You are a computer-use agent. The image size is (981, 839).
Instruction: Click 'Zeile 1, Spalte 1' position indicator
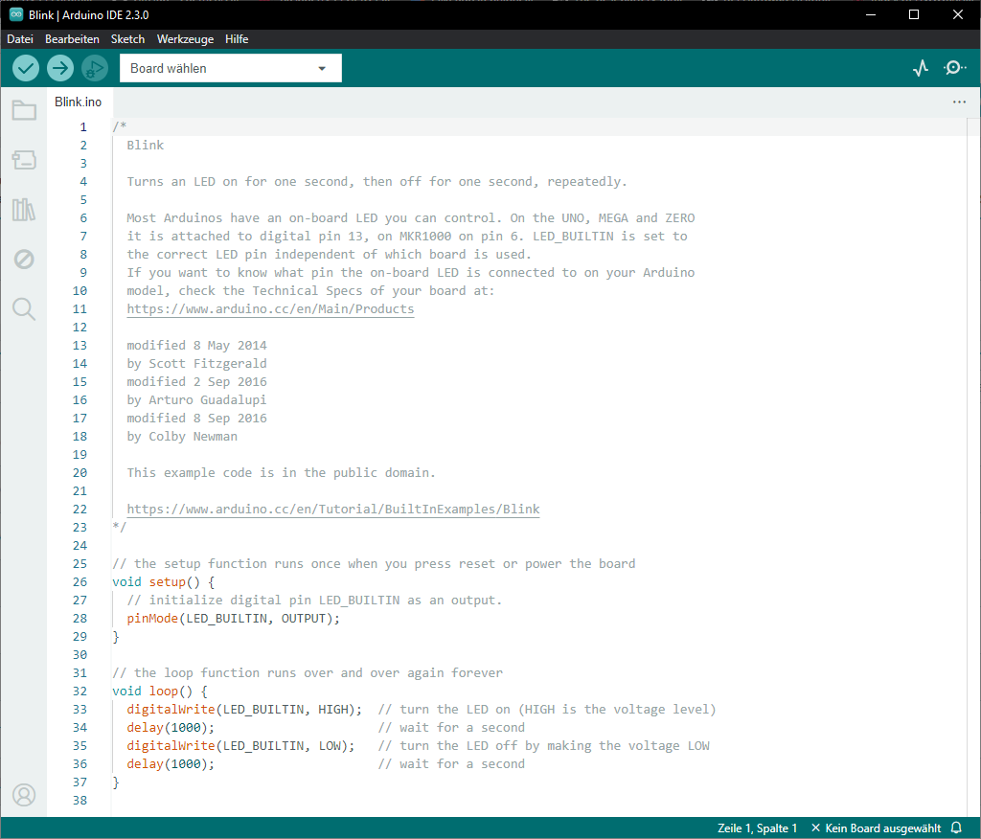point(757,828)
